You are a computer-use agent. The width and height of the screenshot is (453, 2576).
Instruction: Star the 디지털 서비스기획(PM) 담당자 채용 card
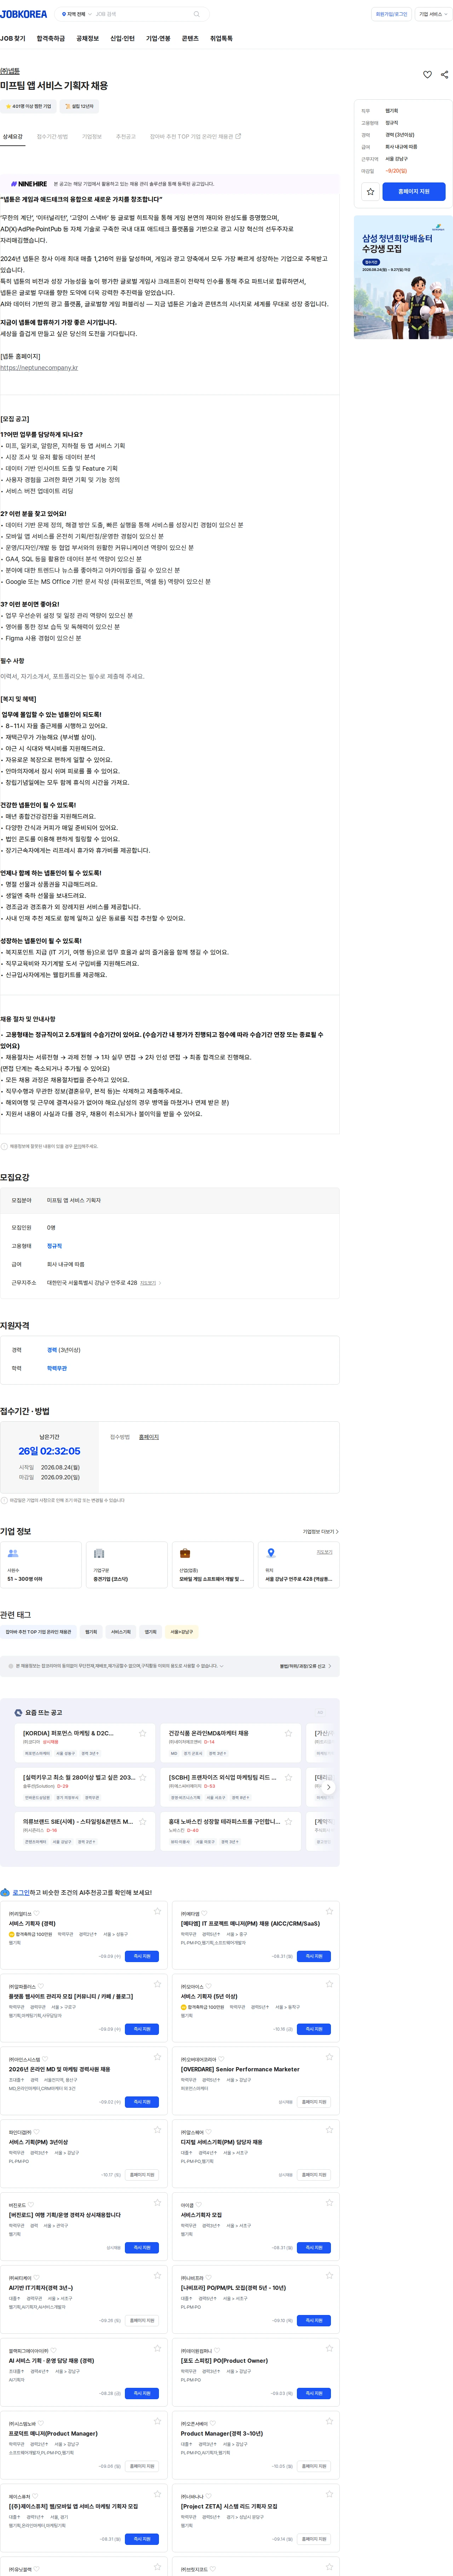[x=329, y=2130]
